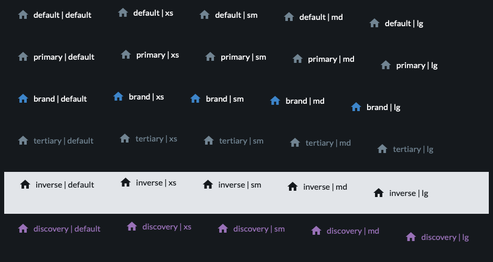The width and height of the screenshot is (493, 262).
Task: Click the black home icon beside 'inverse | sm'
Action: tap(208, 184)
